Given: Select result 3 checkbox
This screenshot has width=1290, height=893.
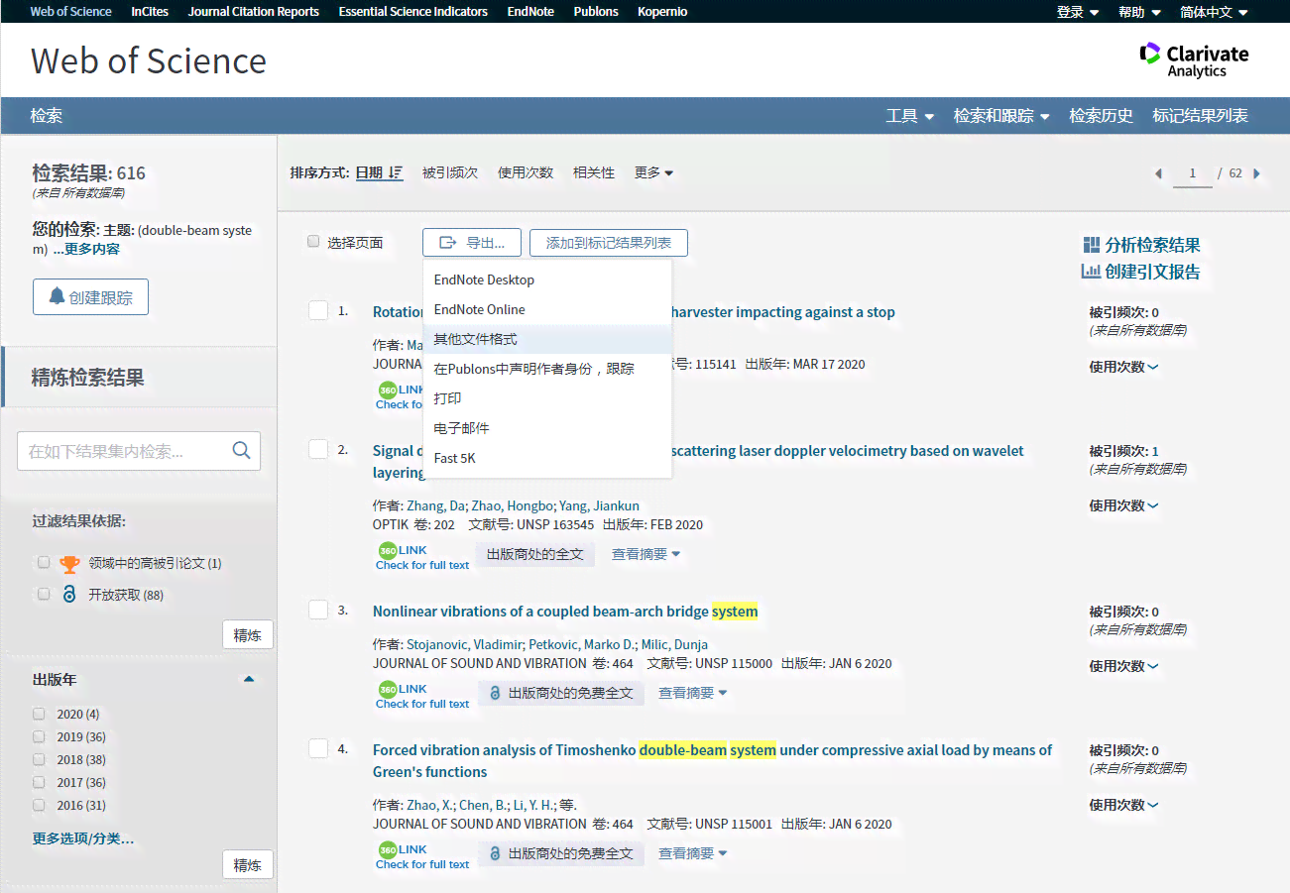Looking at the screenshot, I should coord(318,611).
